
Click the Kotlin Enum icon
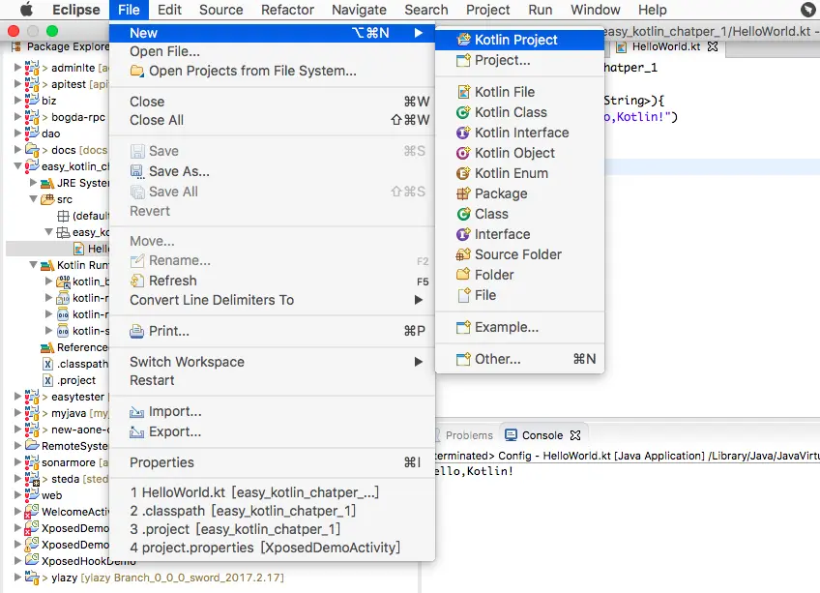(463, 173)
